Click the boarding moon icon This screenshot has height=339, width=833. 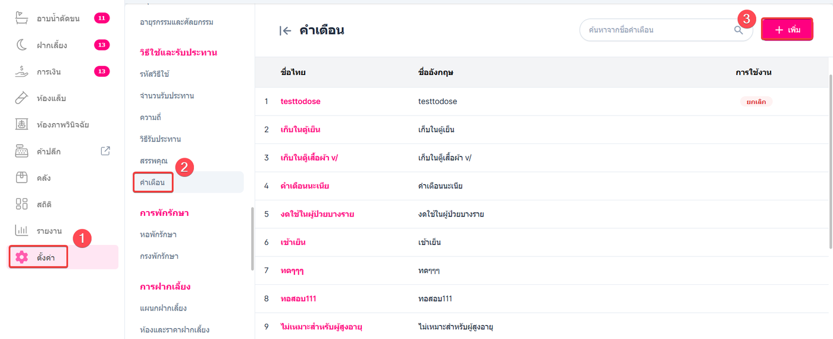click(21, 45)
